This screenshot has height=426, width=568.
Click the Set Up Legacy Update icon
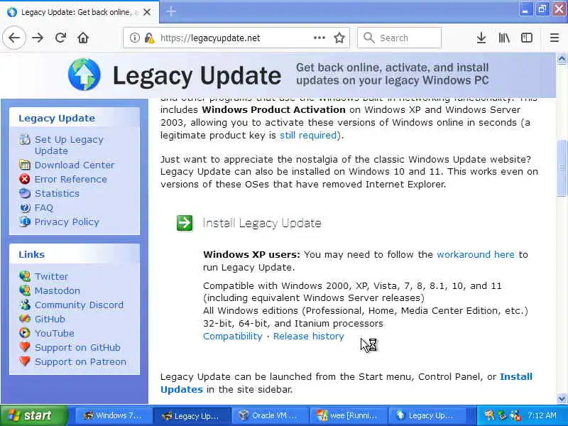click(25, 139)
